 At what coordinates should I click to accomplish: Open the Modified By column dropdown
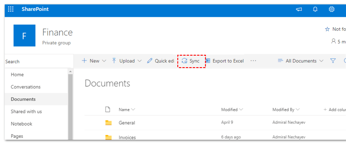[x=286, y=110]
